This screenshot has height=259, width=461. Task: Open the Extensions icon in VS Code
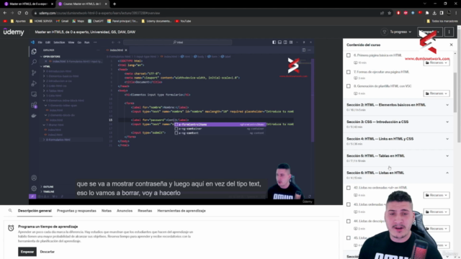[x=34, y=105]
